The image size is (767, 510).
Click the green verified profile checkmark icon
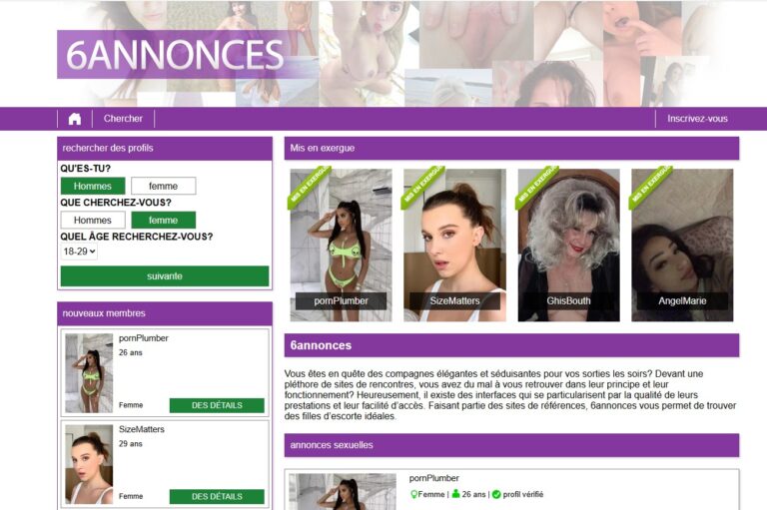pyautogui.click(x=496, y=494)
